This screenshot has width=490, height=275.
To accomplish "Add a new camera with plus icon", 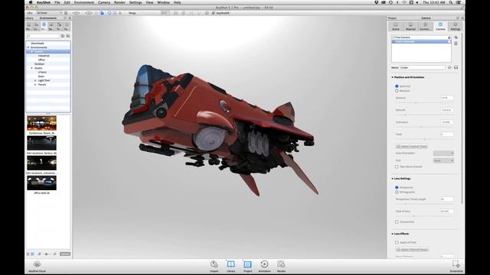I will (x=456, y=37).
